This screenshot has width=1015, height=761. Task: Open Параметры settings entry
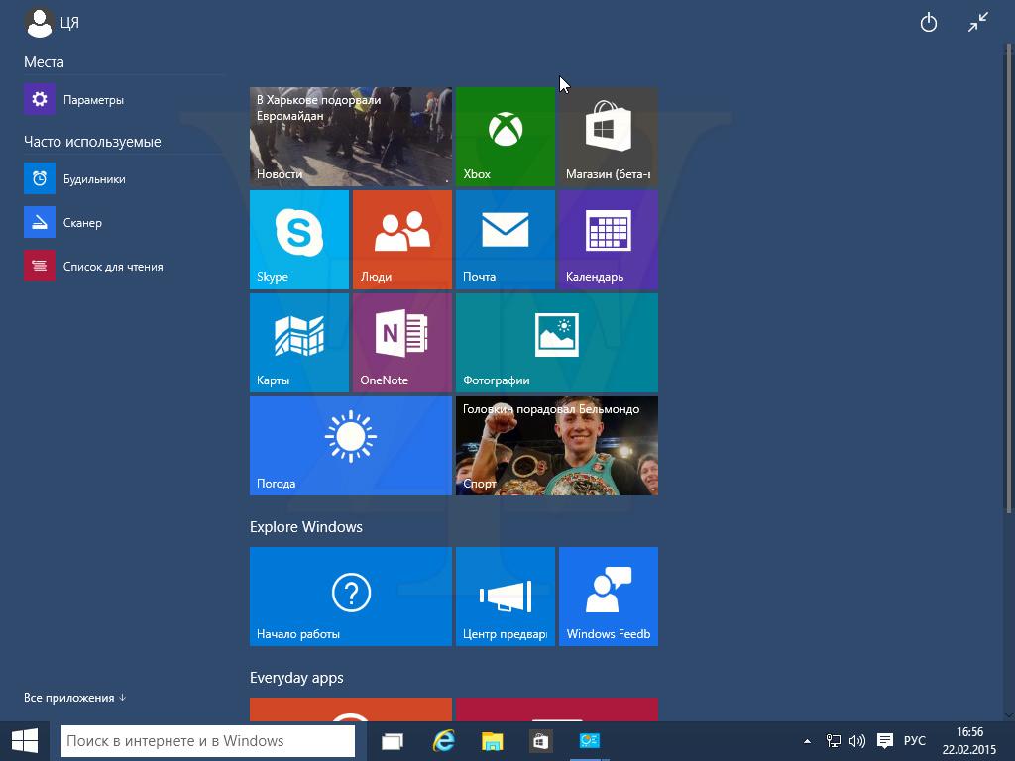coord(92,100)
